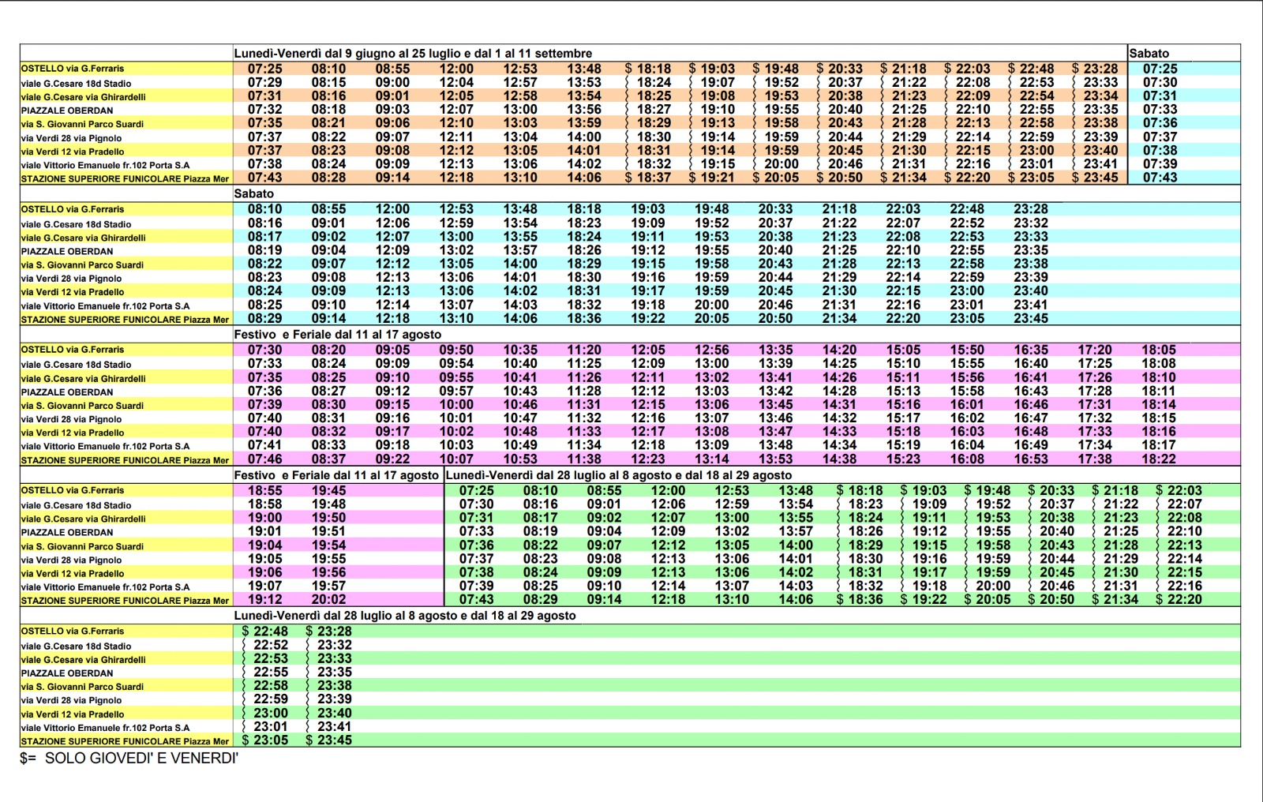
Task: Click the 15:50 departure time
Action: click(967, 350)
